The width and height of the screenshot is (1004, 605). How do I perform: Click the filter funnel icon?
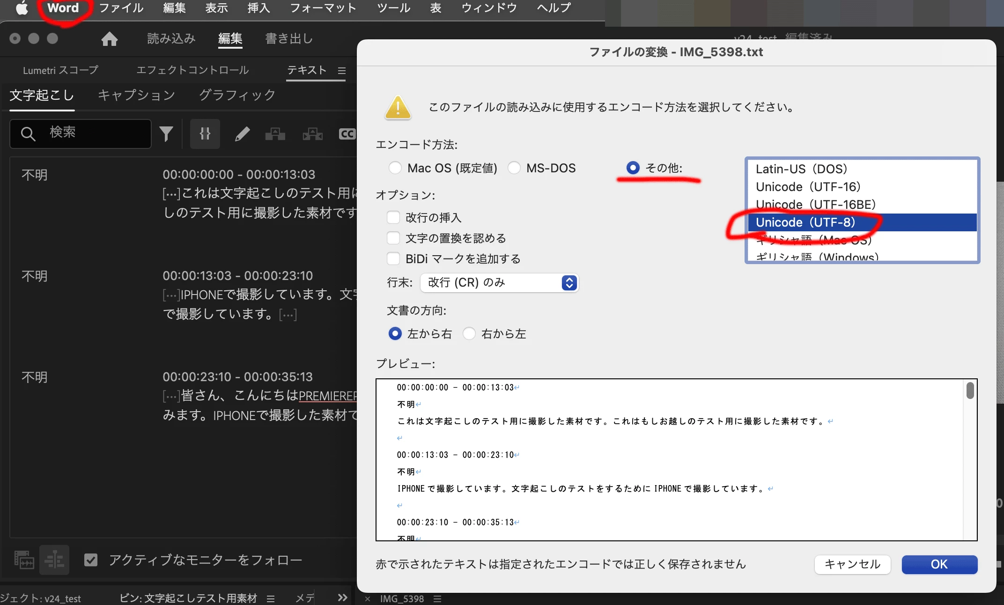166,134
